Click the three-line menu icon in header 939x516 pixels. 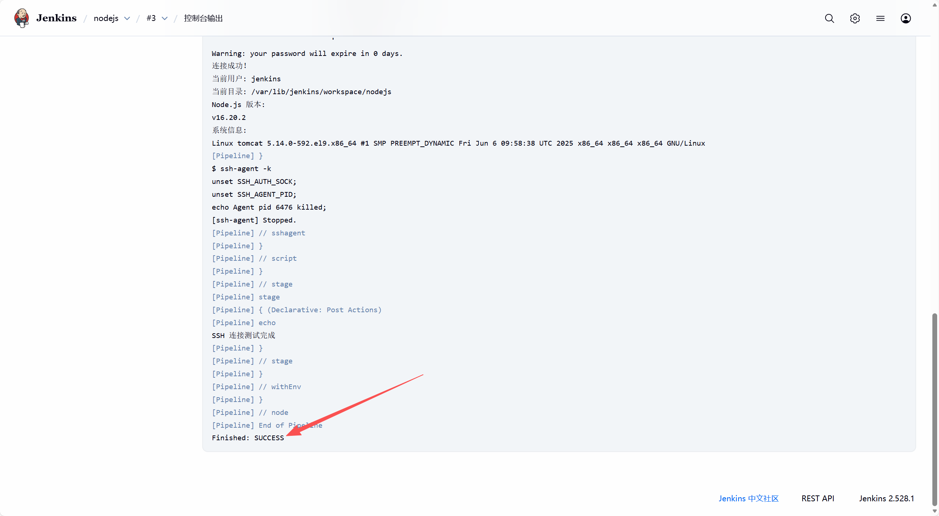880,18
